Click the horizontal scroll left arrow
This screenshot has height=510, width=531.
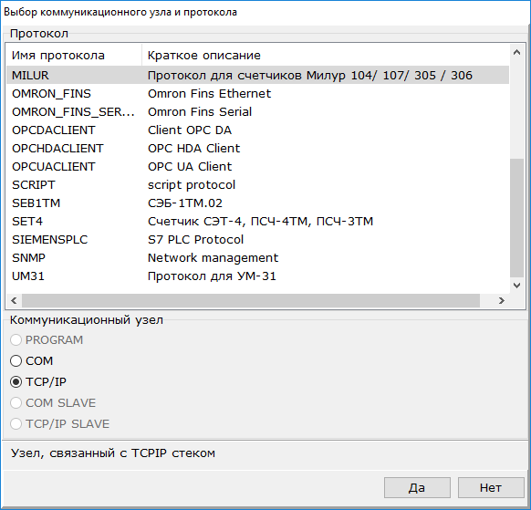pyautogui.click(x=14, y=301)
